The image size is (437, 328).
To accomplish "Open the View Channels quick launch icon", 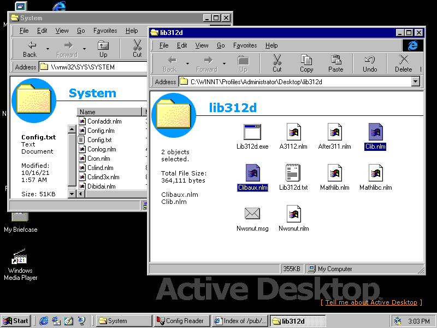I will pyautogui.click(x=81, y=321).
